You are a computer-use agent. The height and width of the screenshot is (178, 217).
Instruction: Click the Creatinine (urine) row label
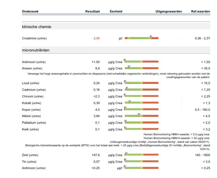(34, 38)
